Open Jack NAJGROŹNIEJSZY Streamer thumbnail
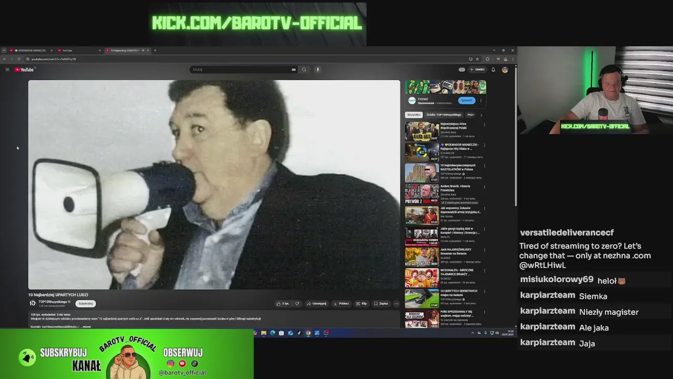Image resolution: width=673 pixels, height=379 pixels. click(422, 257)
